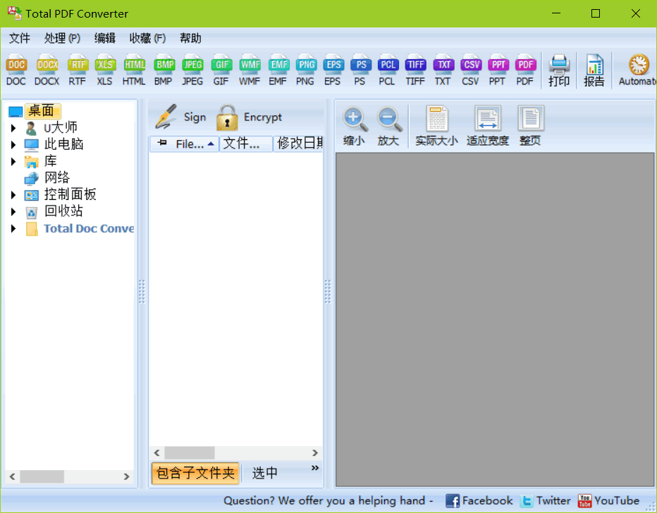
Task: Toggle the 包含子文件夹 button
Action: click(x=195, y=474)
